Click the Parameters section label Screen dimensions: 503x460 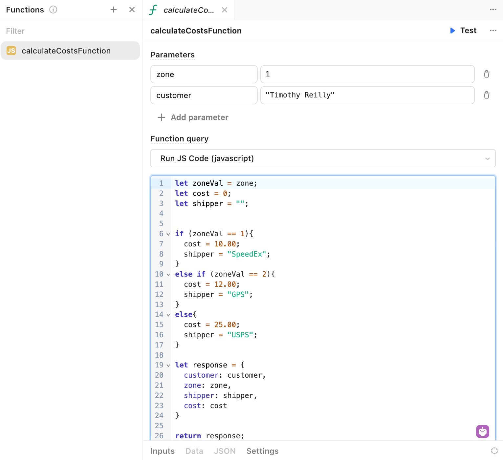tap(173, 55)
